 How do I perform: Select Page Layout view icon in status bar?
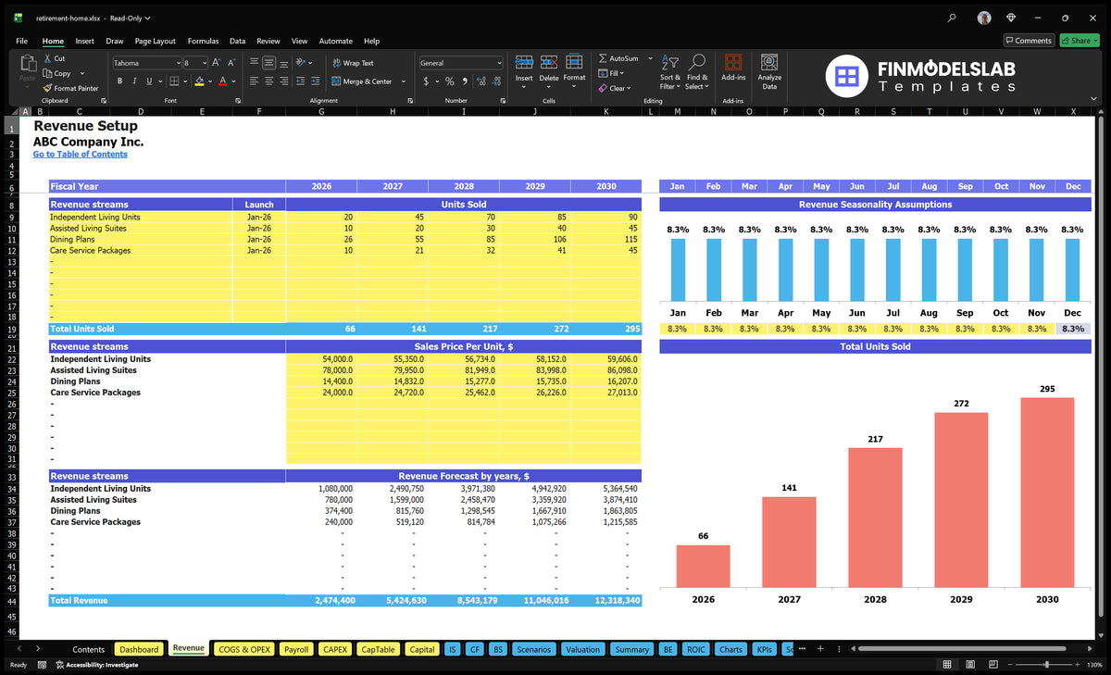[x=969, y=665]
